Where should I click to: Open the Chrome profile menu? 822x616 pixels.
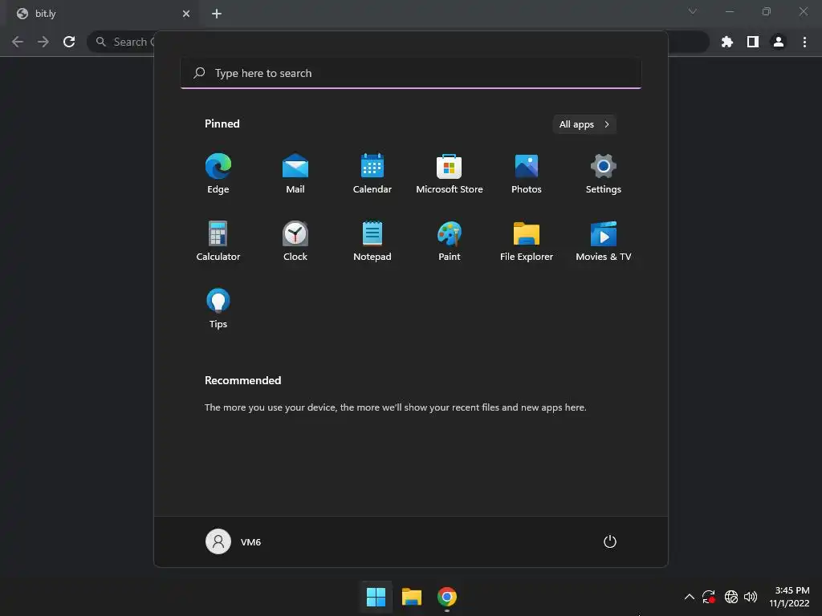tap(779, 42)
